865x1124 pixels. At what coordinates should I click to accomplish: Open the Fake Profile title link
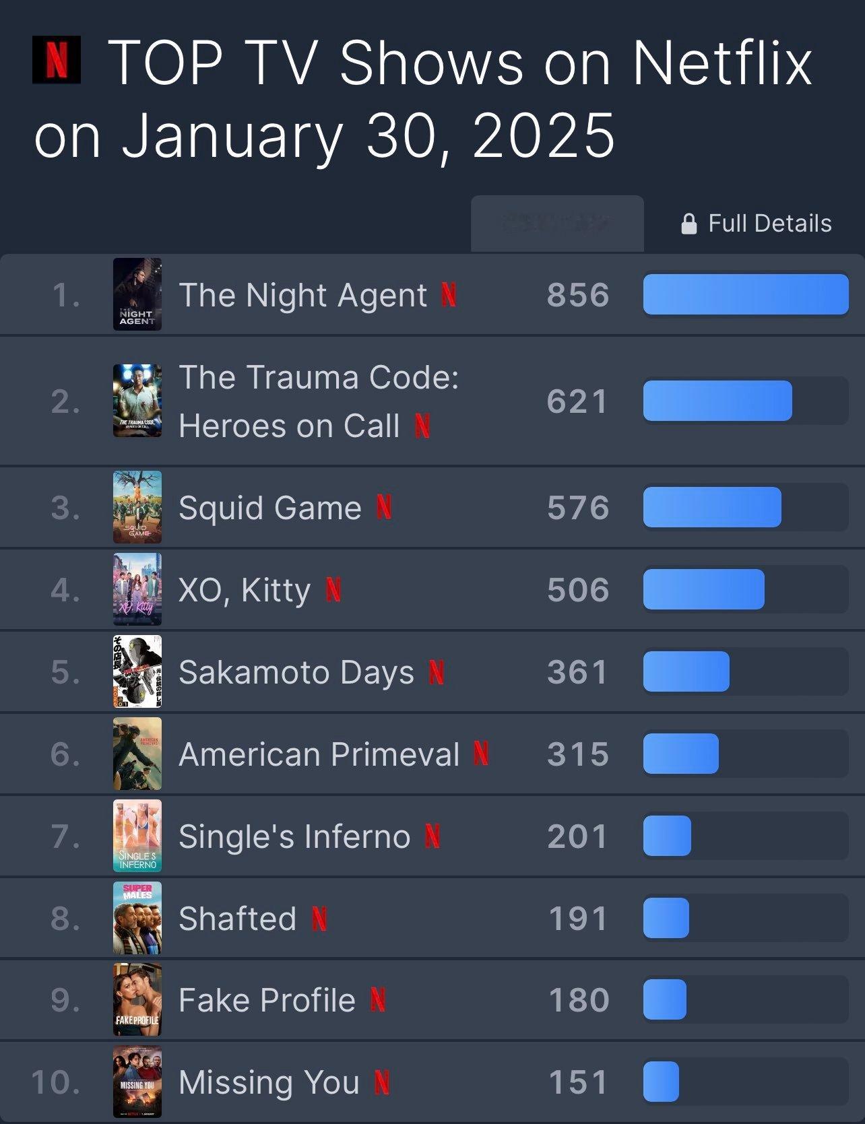coord(267,1000)
